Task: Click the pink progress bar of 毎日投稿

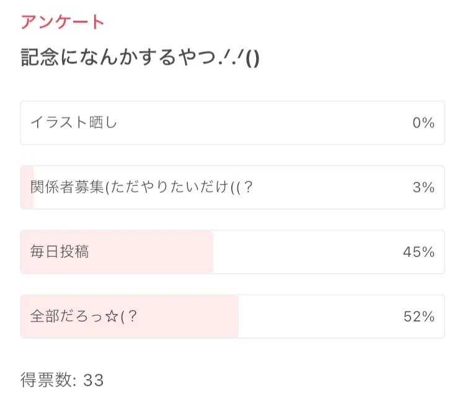Action: tap(155, 252)
